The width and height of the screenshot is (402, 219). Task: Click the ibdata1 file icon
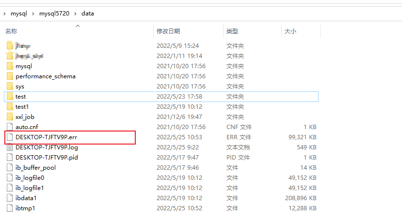(10, 198)
